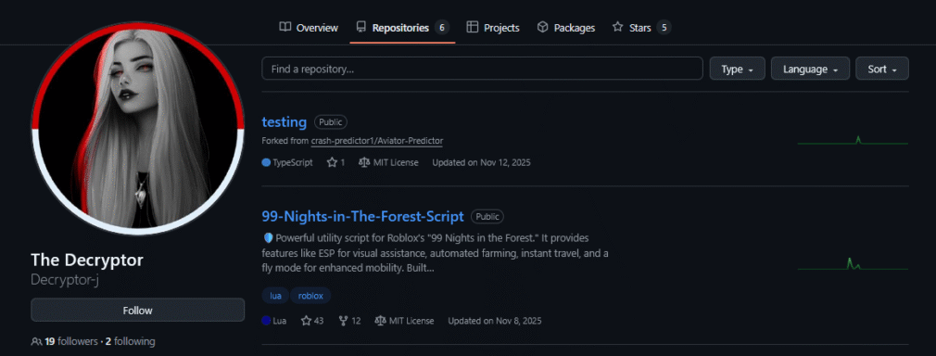The height and width of the screenshot is (356, 936).
Task: Click Updated on Nov 8, 2025 text
Action: click(x=495, y=321)
